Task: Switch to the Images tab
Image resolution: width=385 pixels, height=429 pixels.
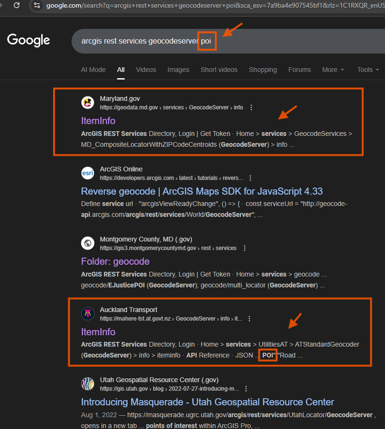Action: tap(178, 70)
